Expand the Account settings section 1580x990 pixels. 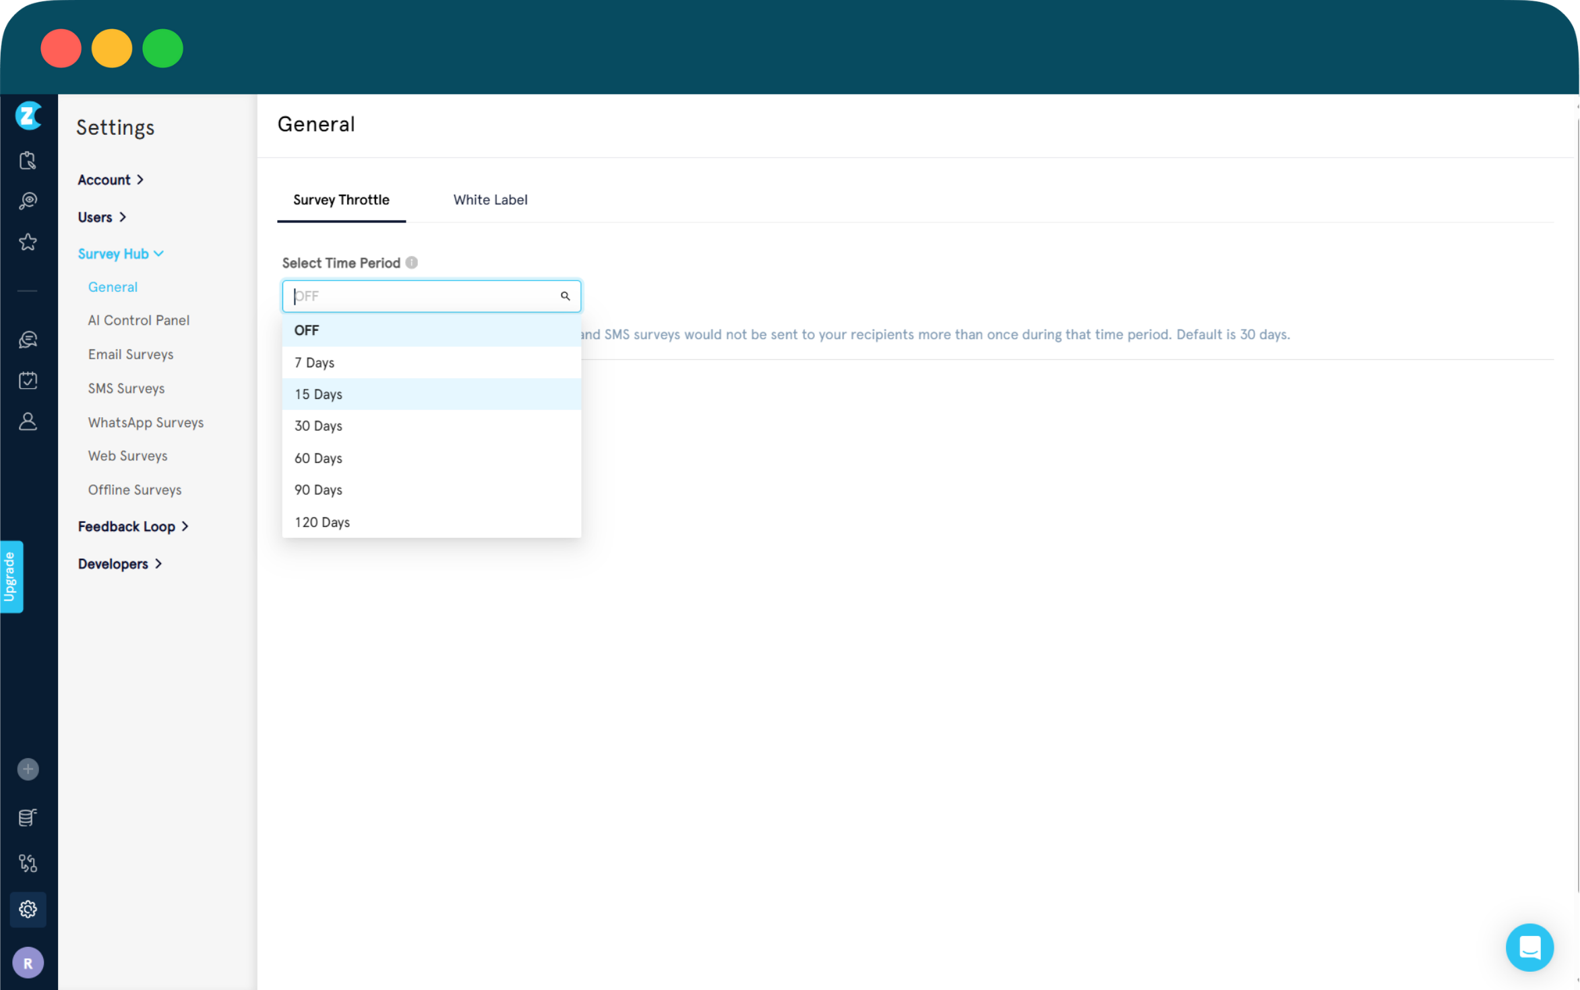pyautogui.click(x=111, y=180)
